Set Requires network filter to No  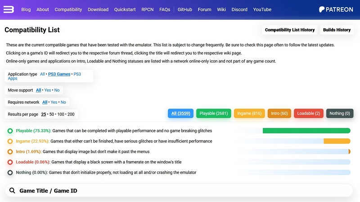tap(63, 102)
